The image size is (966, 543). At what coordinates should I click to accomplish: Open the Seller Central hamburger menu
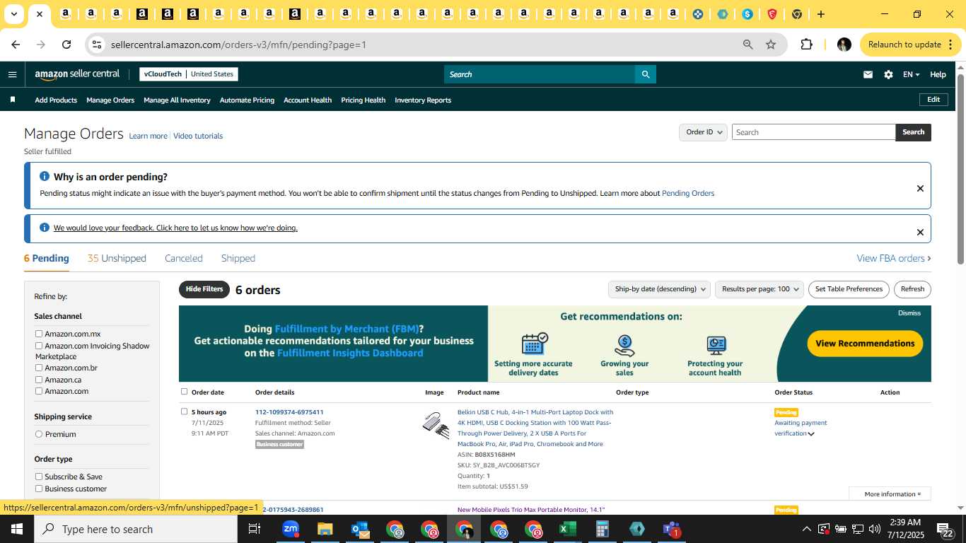(12, 74)
